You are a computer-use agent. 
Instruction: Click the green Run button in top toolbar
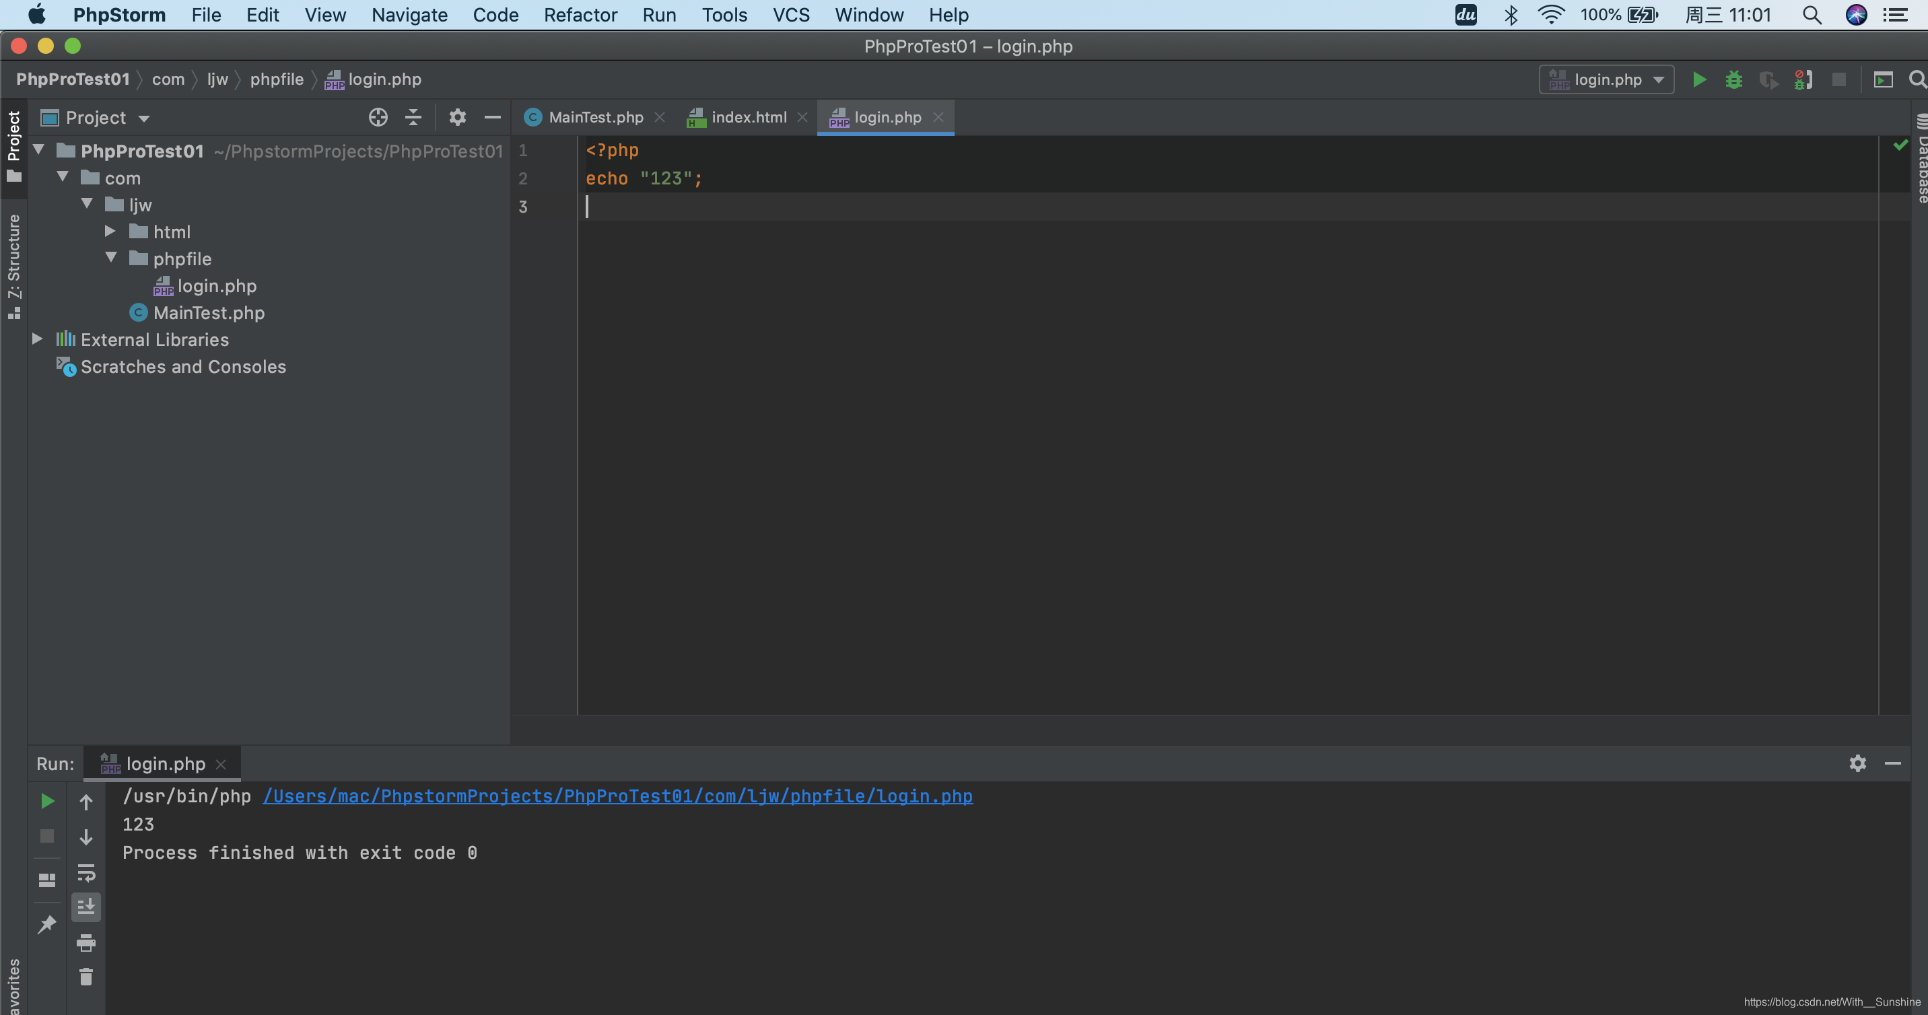(1699, 79)
